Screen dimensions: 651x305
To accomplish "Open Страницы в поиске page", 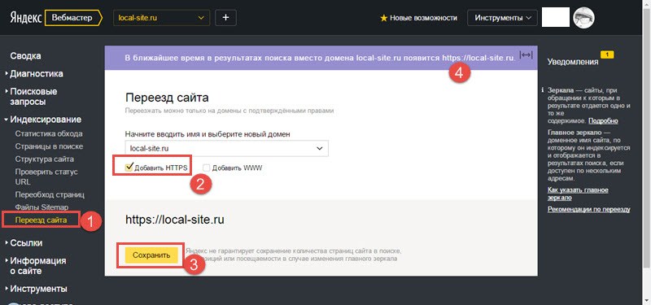I will (x=49, y=146).
